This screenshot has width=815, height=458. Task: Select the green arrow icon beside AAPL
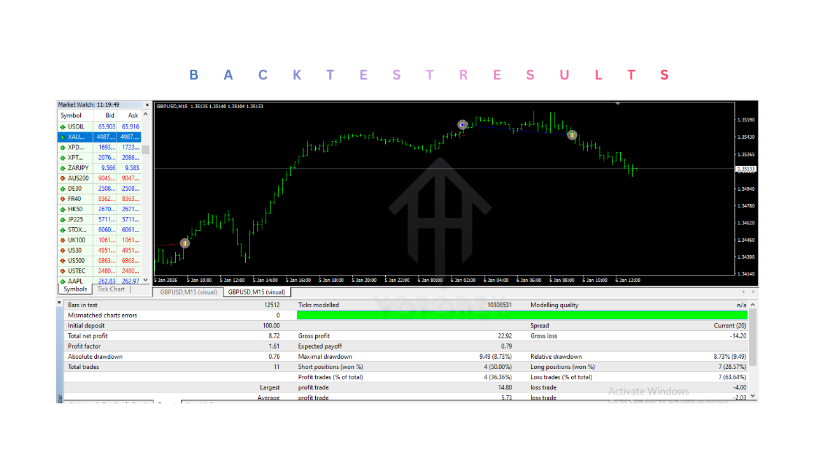62,280
